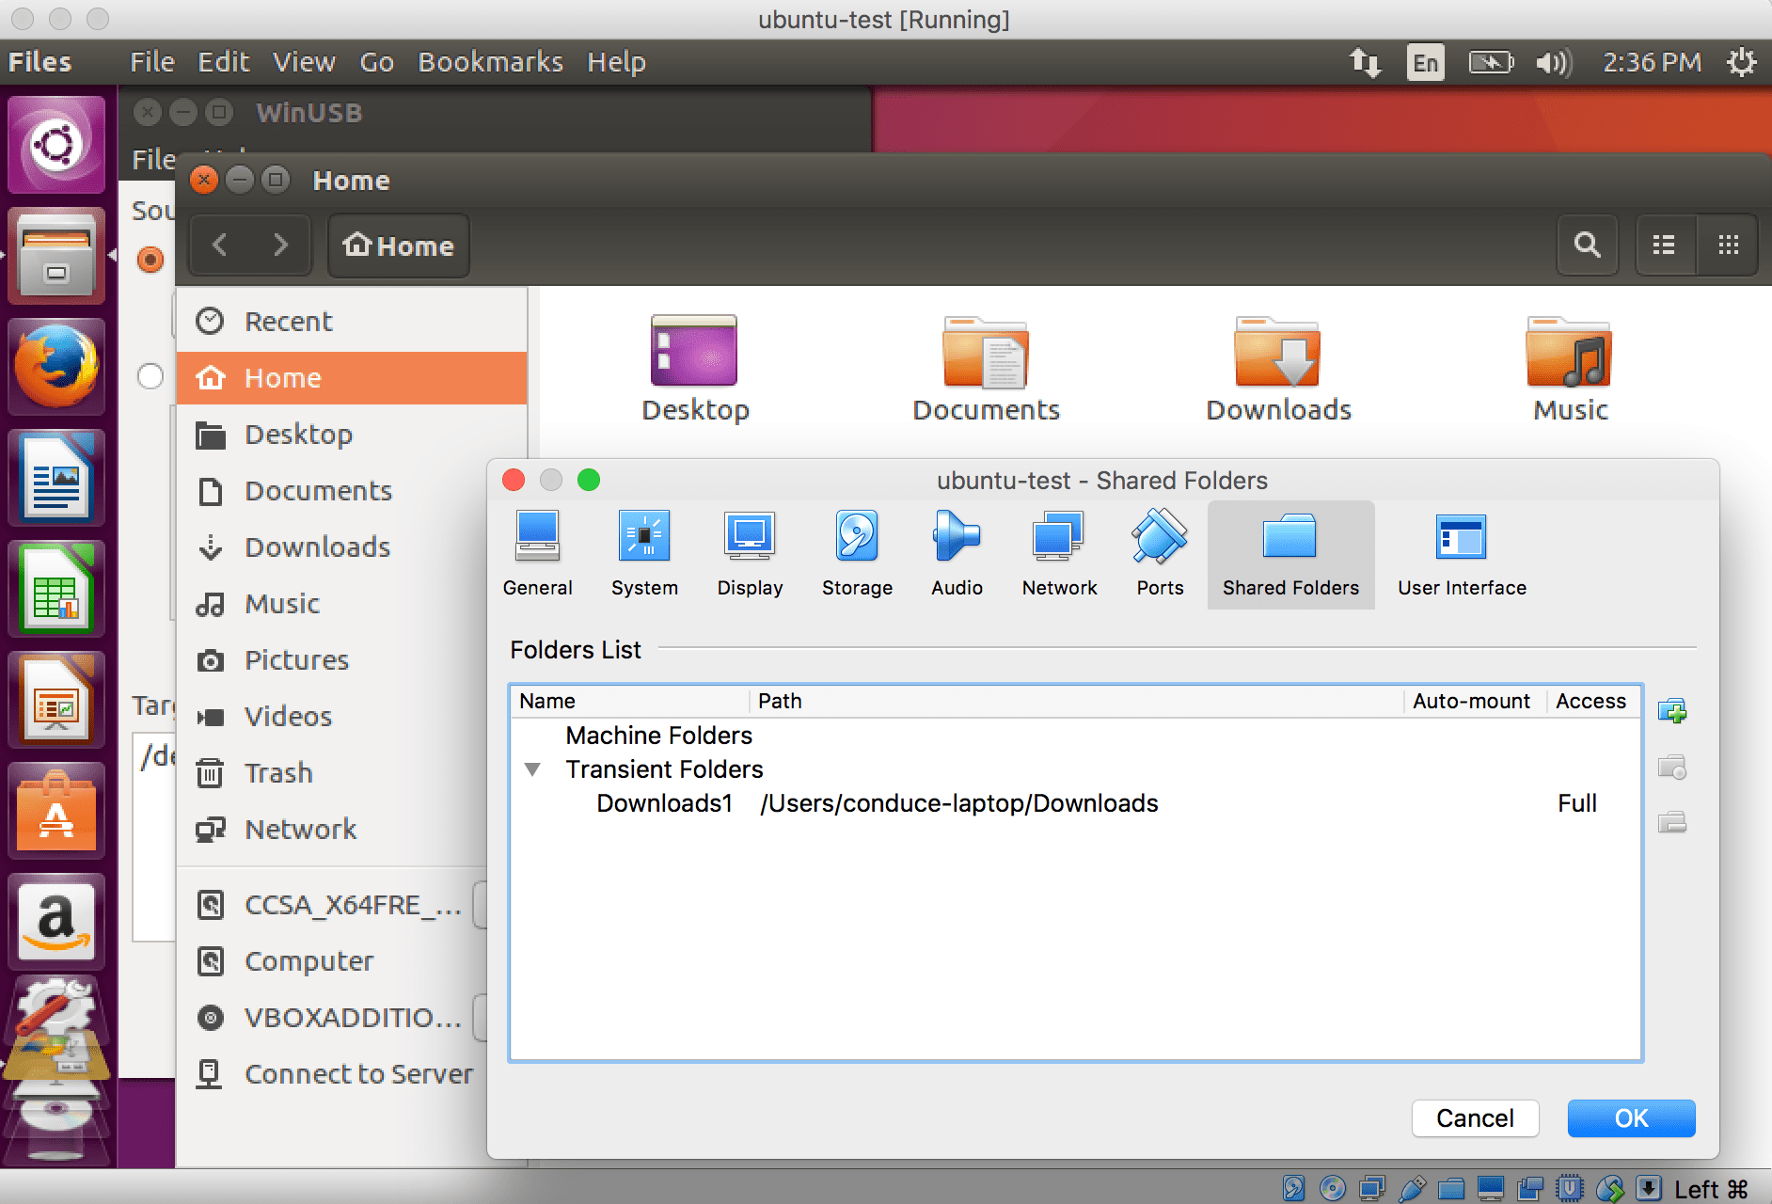
Task: Click the optical disc status icon
Action: pos(1333,1188)
